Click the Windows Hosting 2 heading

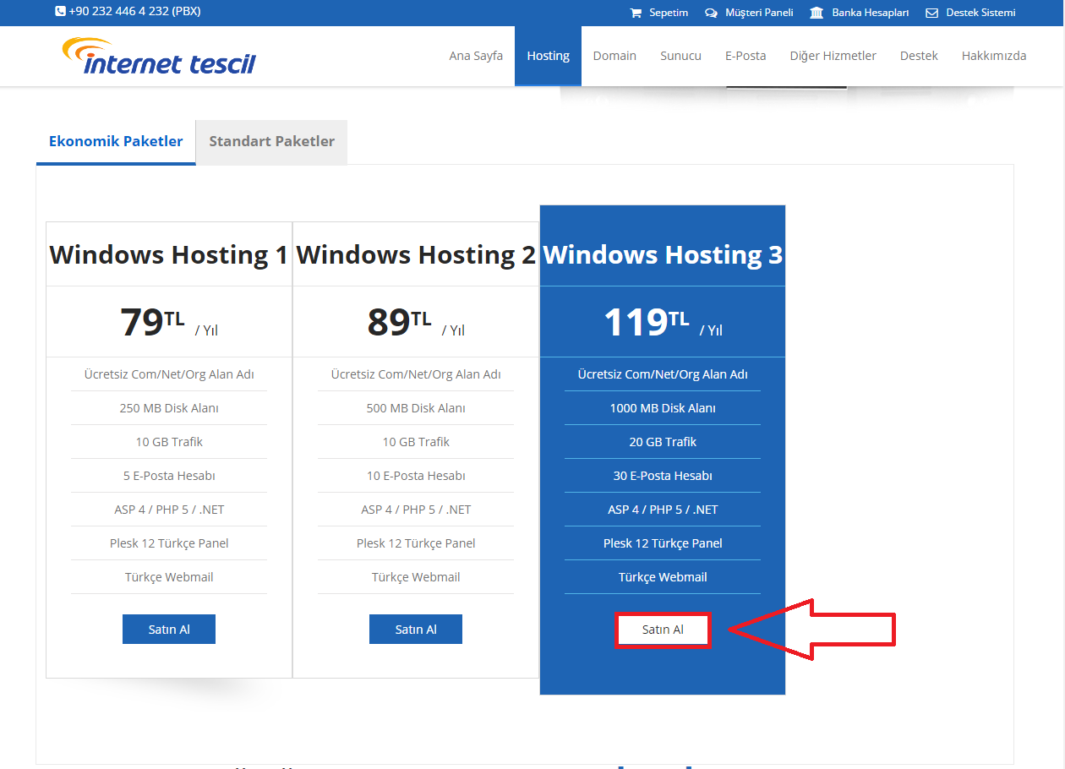point(416,254)
